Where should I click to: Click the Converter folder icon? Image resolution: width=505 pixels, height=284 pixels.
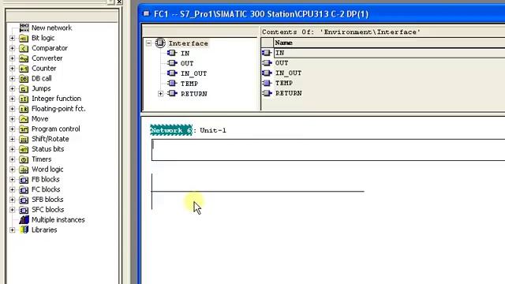[x=24, y=58]
